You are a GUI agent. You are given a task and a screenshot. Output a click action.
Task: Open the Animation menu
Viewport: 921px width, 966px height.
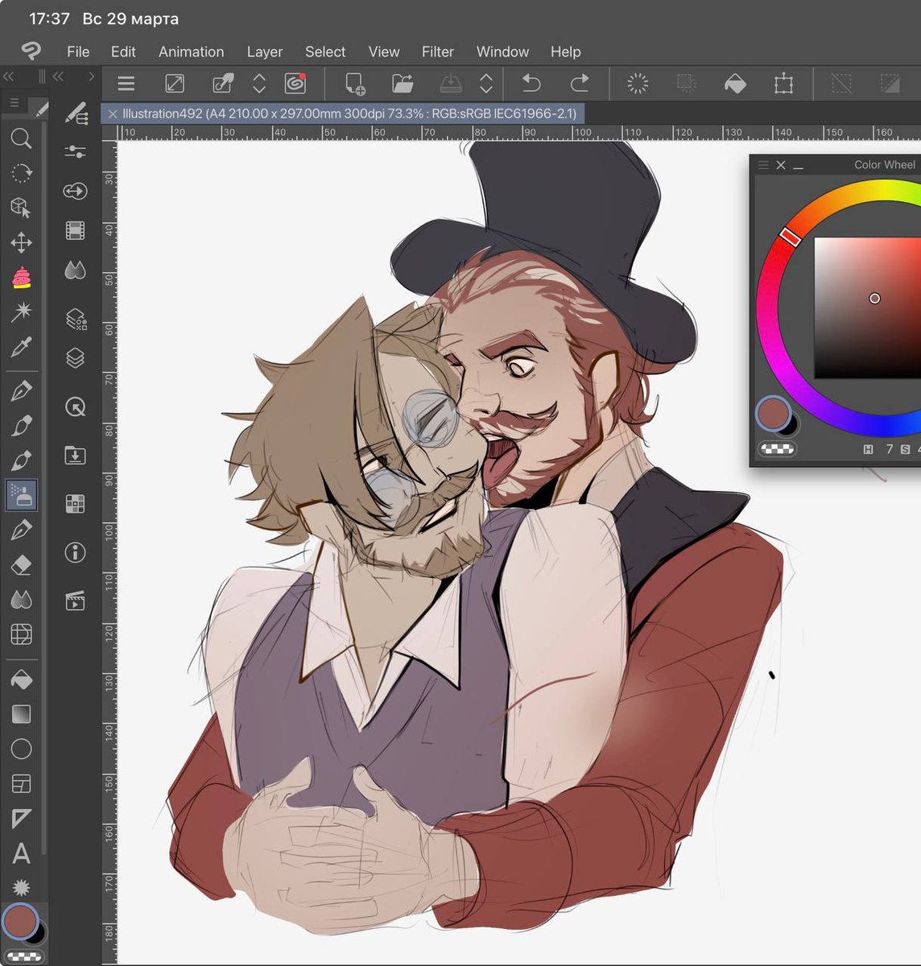[192, 52]
